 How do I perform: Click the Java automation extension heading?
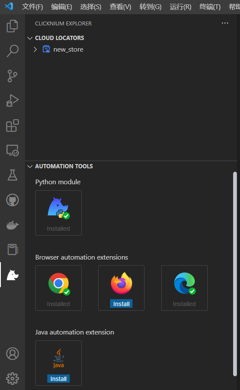(x=74, y=332)
